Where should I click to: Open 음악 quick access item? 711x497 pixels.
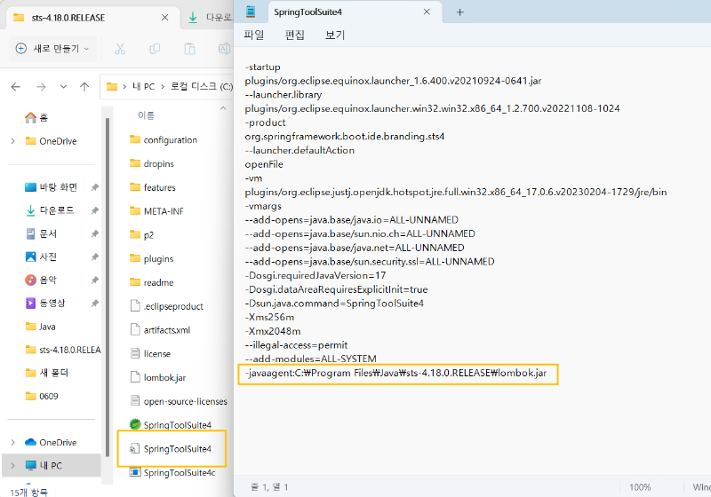[41, 280]
